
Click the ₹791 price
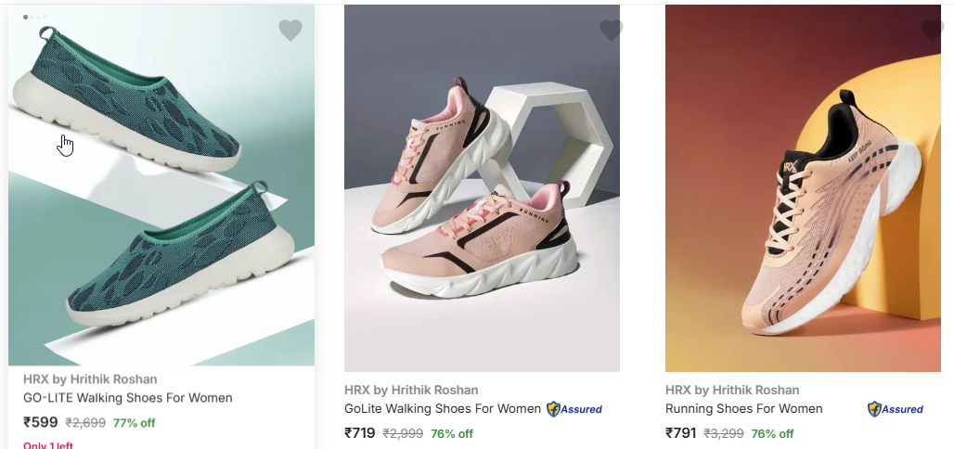(x=681, y=433)
